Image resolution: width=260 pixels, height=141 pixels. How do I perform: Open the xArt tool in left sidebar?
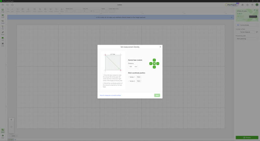3,39
